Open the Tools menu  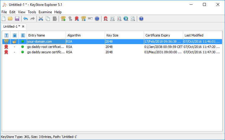coord(32,12)
